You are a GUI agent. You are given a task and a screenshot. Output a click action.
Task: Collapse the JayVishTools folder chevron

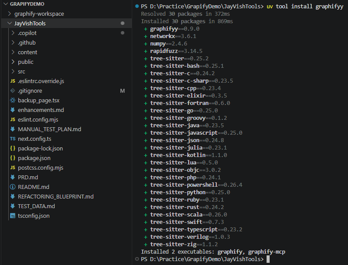[x=10, y=23]
